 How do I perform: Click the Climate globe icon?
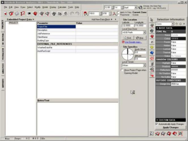pyautogui.click(x=140, y=7)
